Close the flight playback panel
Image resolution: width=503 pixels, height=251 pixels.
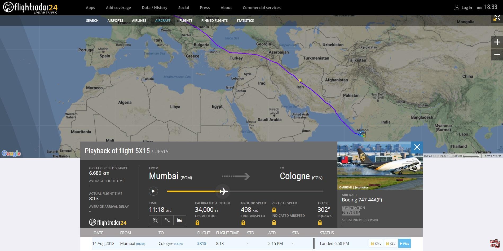click(417, 147)
